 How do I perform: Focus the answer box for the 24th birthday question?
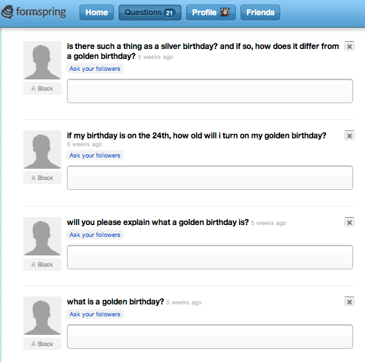pos(210,177)
